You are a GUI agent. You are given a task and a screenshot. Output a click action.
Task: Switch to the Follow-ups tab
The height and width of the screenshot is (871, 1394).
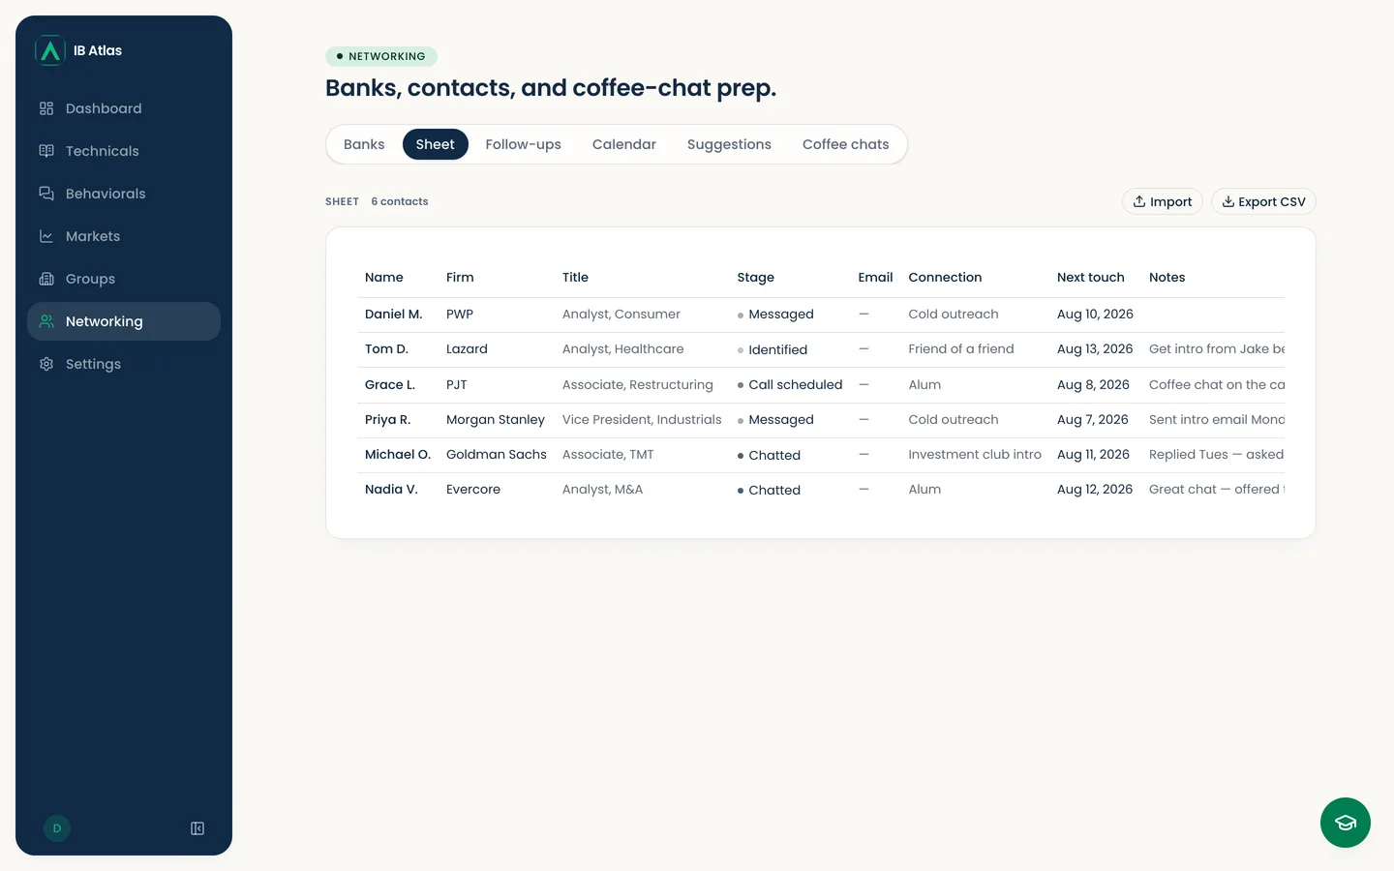point(524,144)
